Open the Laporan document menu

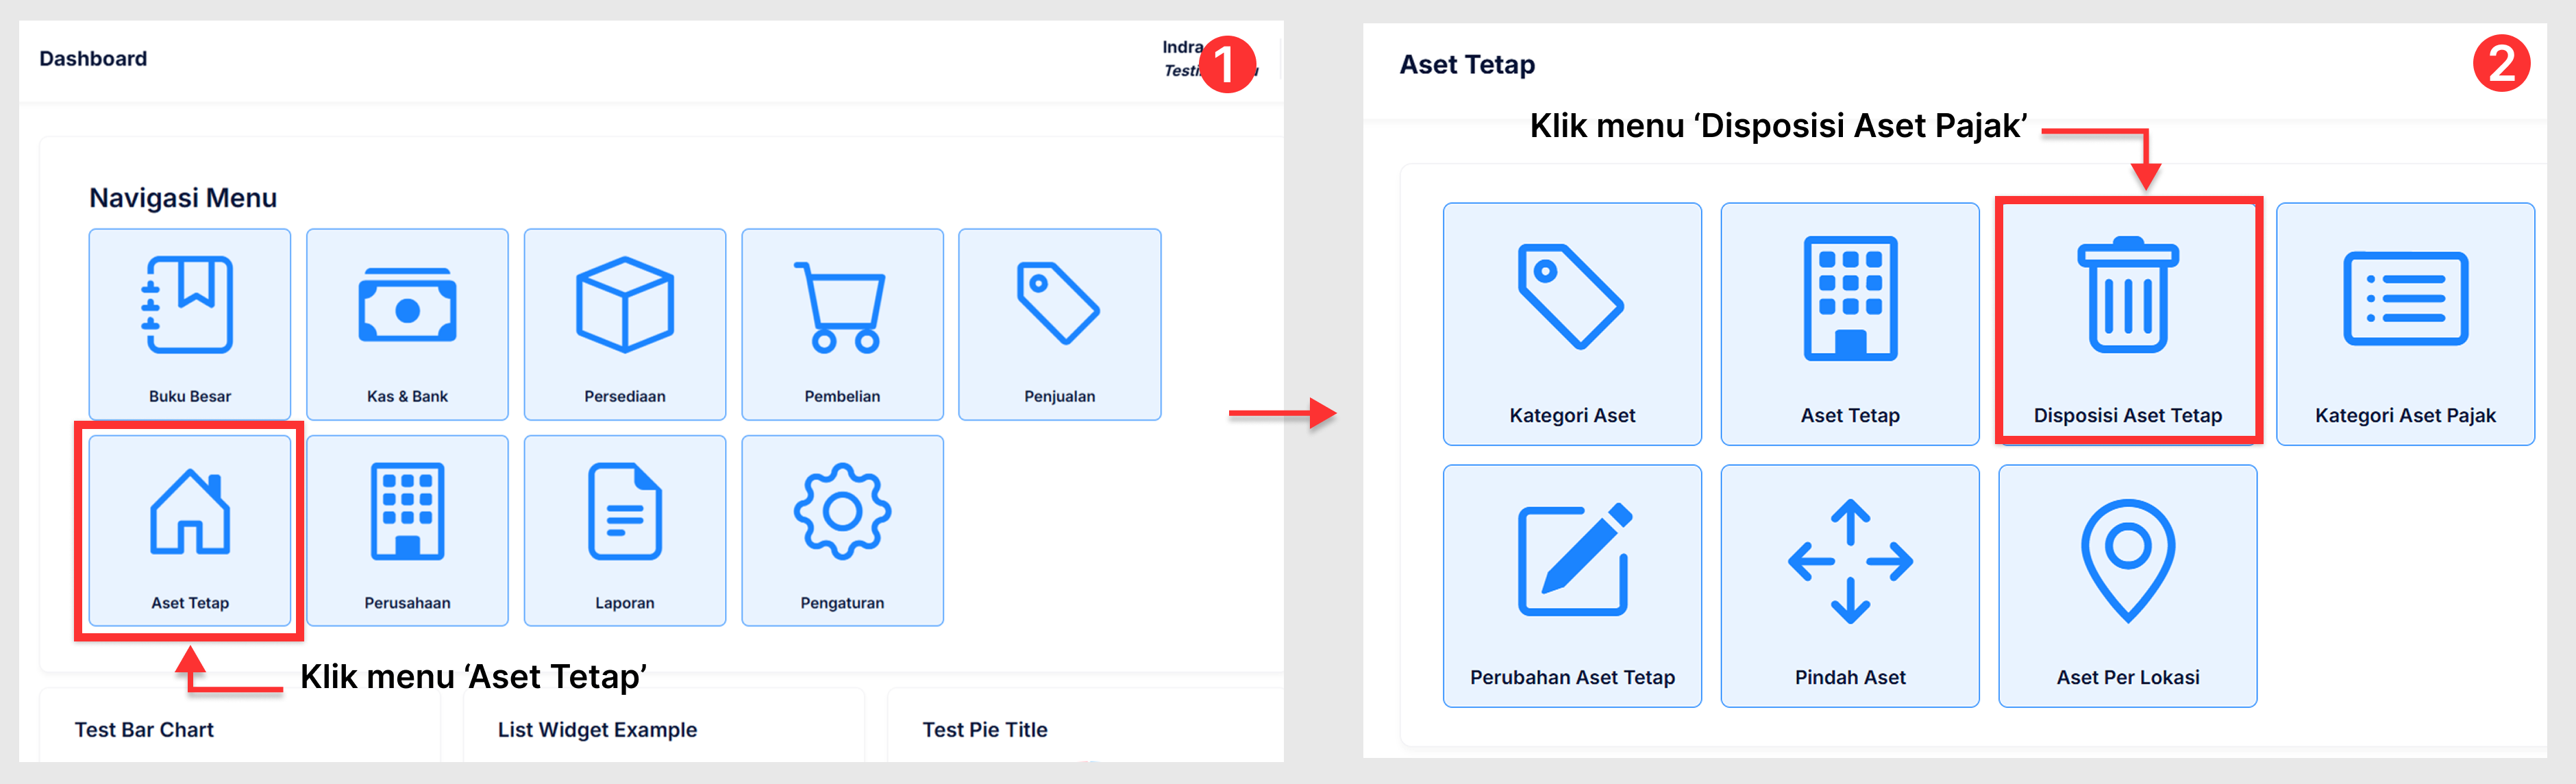point(624,530)
